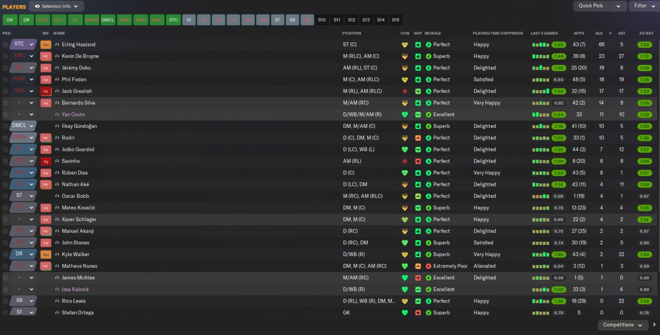660x335 pixels.
Task: Click Erling Haaland's 7.92 average rating
Action: 645,45
